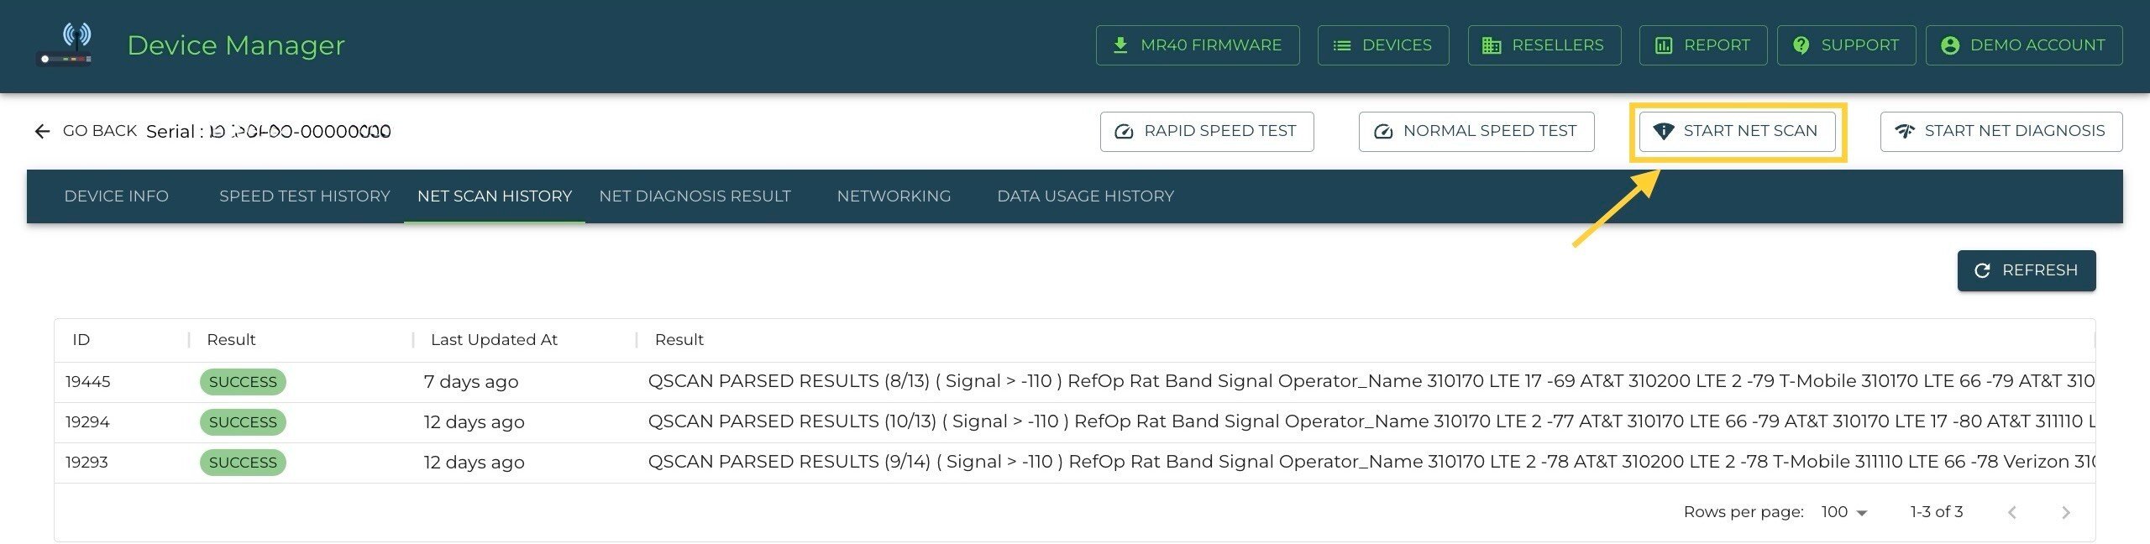Open the Data Usage History tab

pyautogui.click(x=1085, y=196)
